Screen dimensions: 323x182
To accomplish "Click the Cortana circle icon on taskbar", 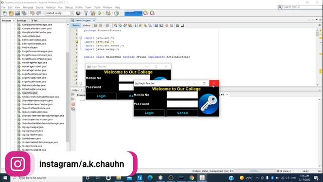I will [x=87, y=177].
